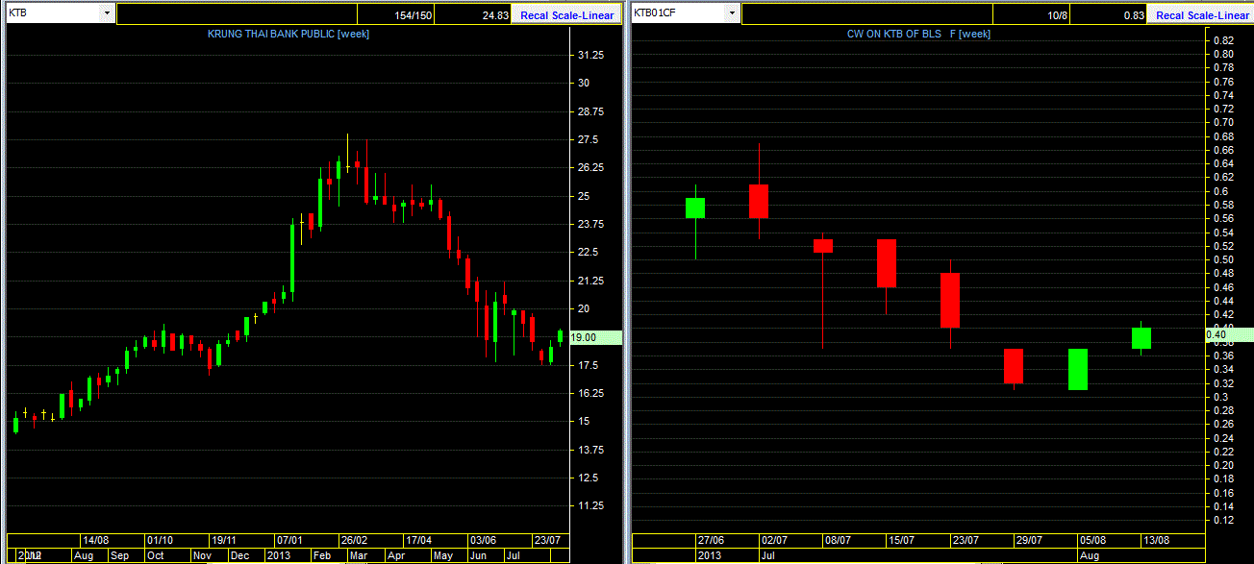Click Recal Scale-Linear on the KTB01CF chart
The image size is (1254, 564).
[1202, 15]
